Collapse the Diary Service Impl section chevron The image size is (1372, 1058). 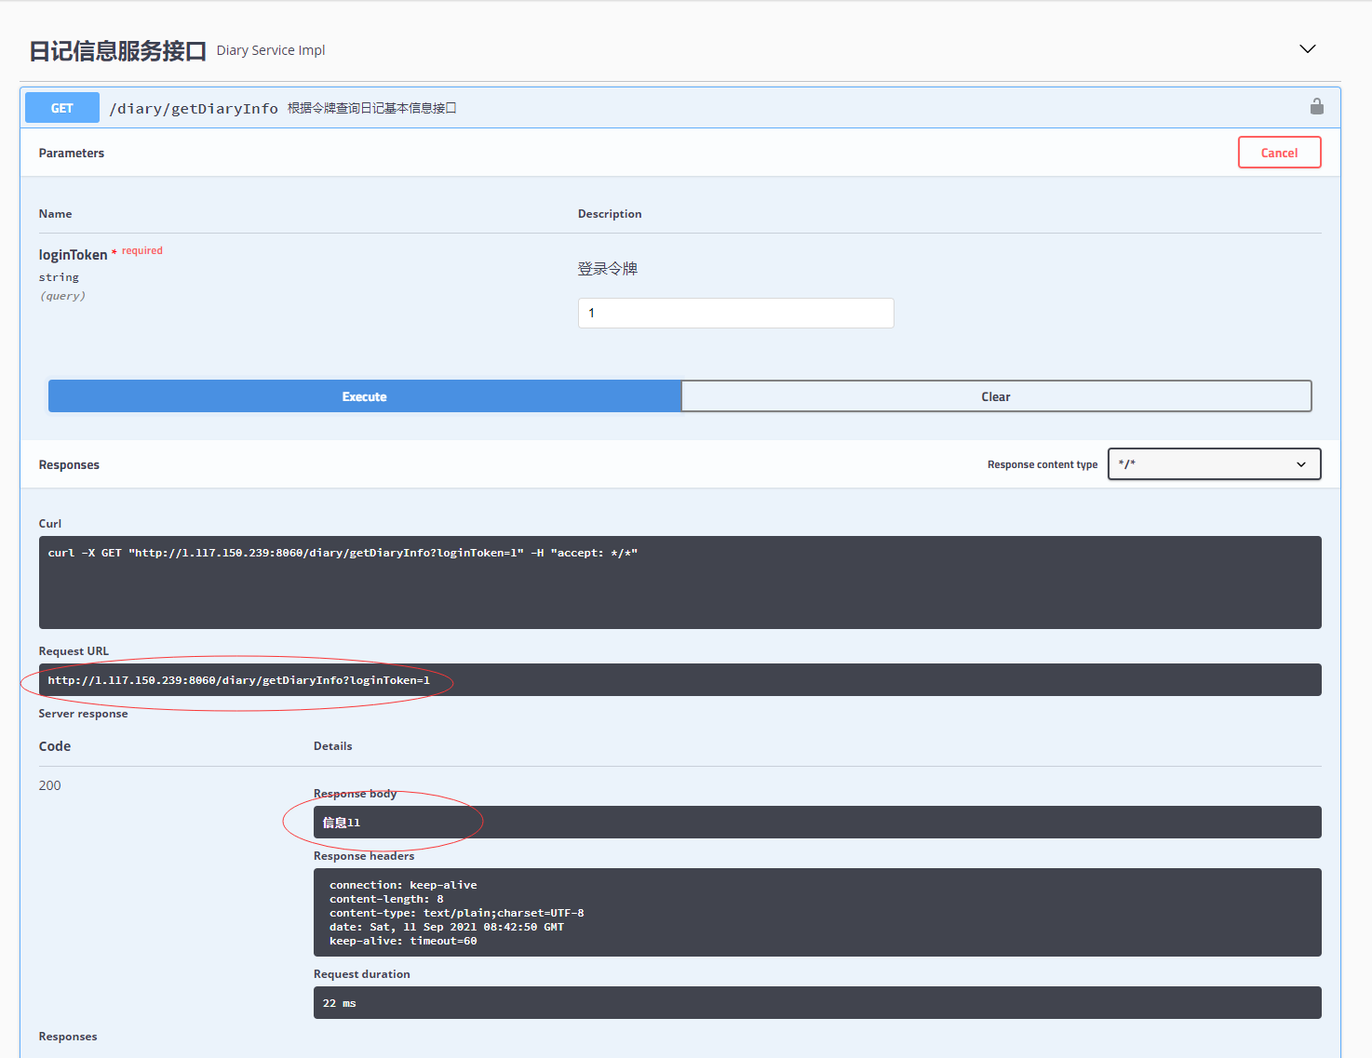pyautogui.click(x=1308, y=49)
